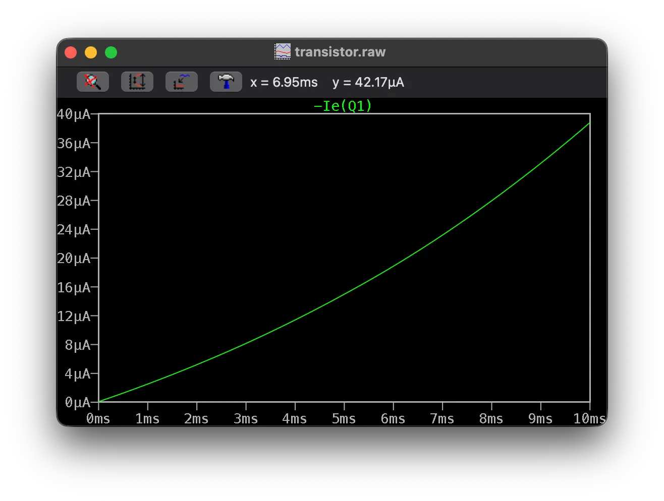664x501 pixels.
Task: Minimize the waveform window with yellow button
Action: tap(91, 52)
